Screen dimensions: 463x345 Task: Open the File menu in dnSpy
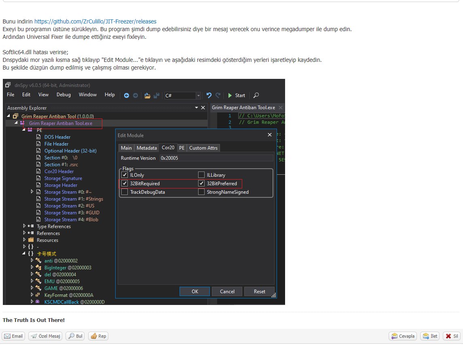[x=11, y=95]
